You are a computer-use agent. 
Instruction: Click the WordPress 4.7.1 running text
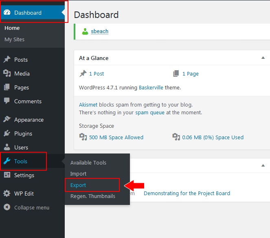108,88
